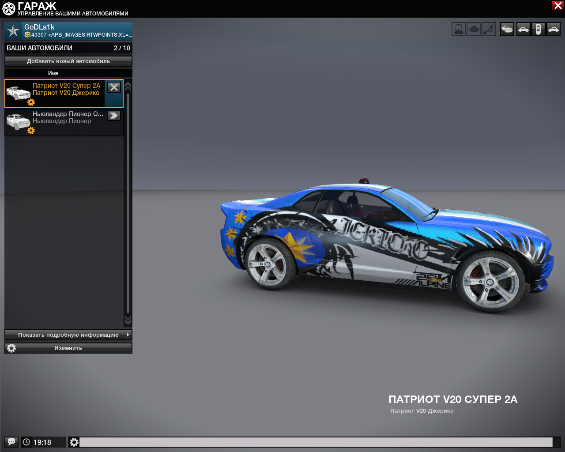The image size is (565, 452).
Task: Click Добавить новый автомобиль button
Action: [68, 61]
